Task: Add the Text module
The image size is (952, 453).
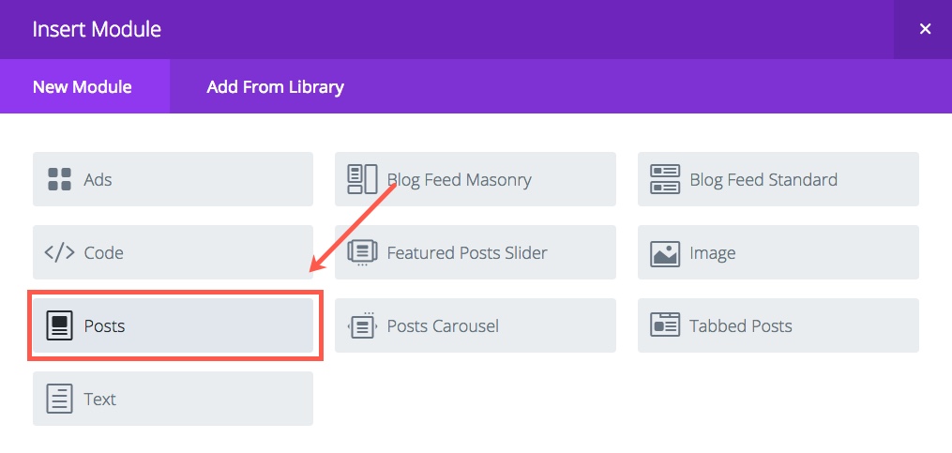Action: click(x=173, y=399)
